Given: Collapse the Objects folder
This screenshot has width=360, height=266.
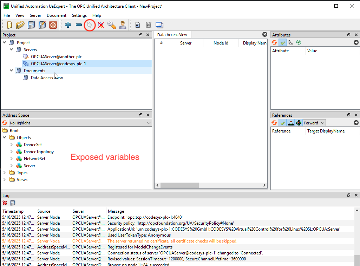Looking at the screenshot, I should pos(4,137).
